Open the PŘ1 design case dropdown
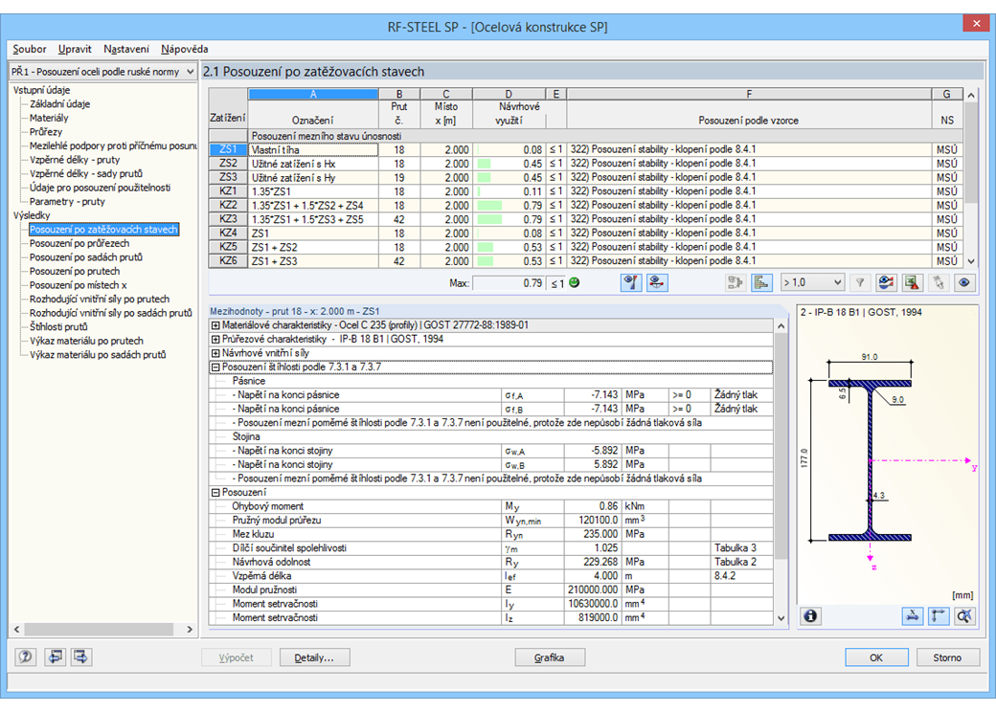 tap(102, 72)
